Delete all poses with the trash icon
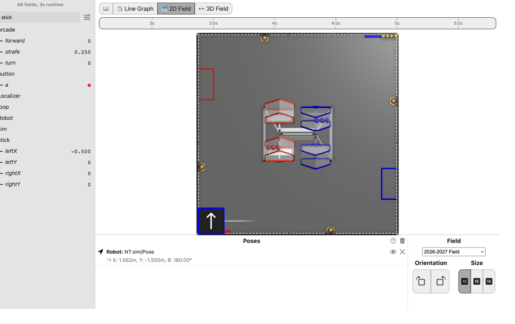515x324 pixels. click(x=402, y=241)
